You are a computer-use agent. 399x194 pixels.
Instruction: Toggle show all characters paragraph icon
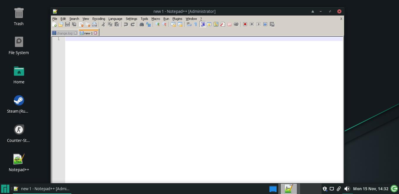tap(196, 24)
